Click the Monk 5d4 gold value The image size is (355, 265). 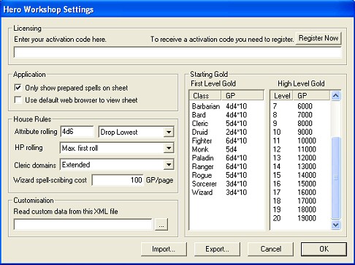[232, 149]
